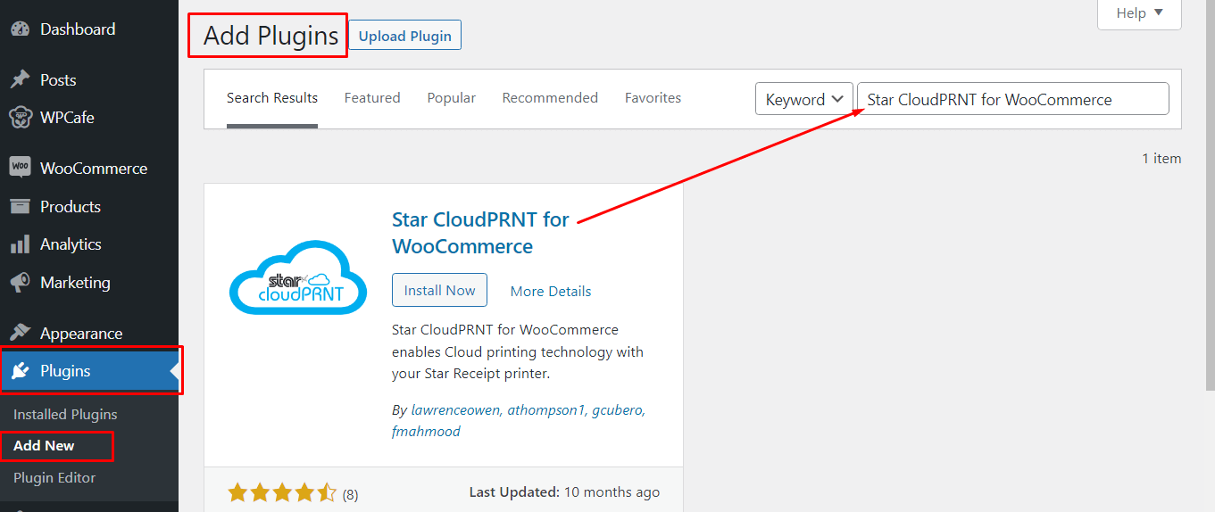Screen dimensions: 1215x512
Task: Open the Analytics bar chart icon
Action: click(20, 244)
